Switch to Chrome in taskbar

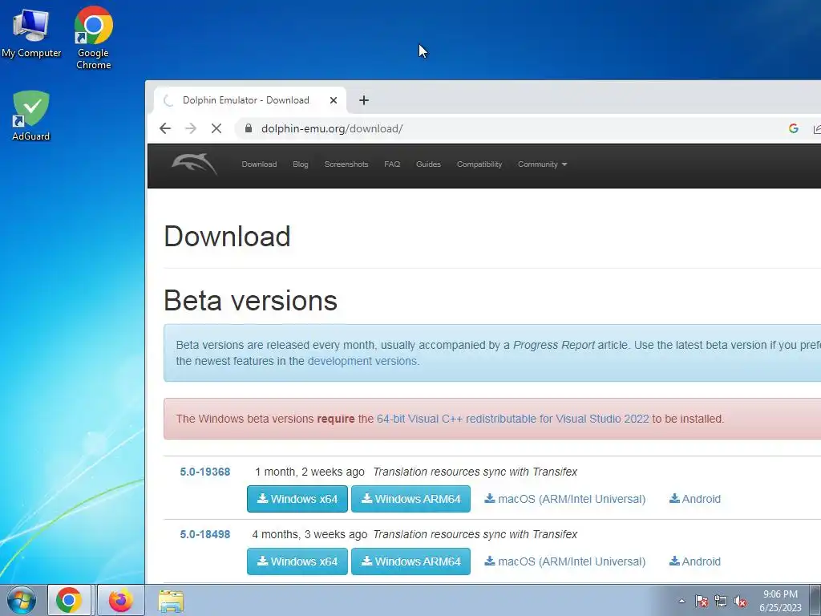point(69,600)
